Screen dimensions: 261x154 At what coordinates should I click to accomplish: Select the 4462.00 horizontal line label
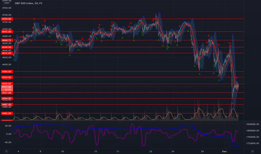click(x=7, y=113)
